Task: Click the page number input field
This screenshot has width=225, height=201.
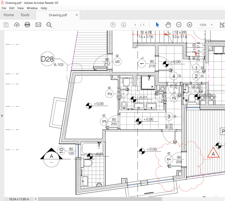Action: pyautogui.click(x=135, y=25)
